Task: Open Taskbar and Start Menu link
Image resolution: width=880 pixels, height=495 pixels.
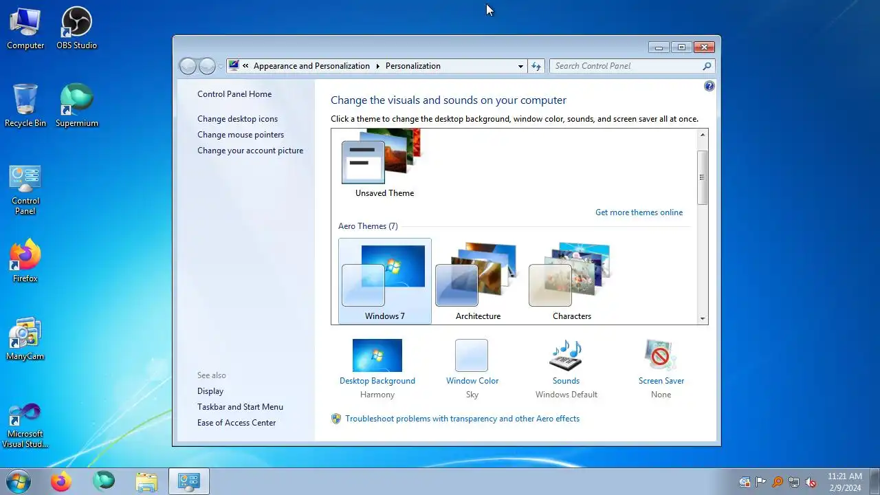Action: pos(240,407)
